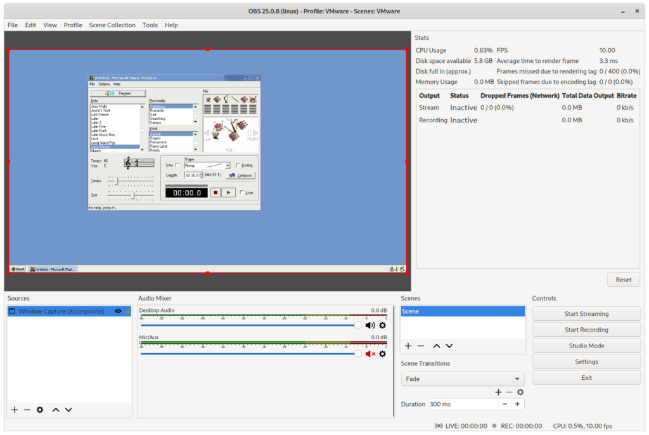Add a new scene with plus icon
Viewport: 649px width, 435px height.
[x=408, y=346]
